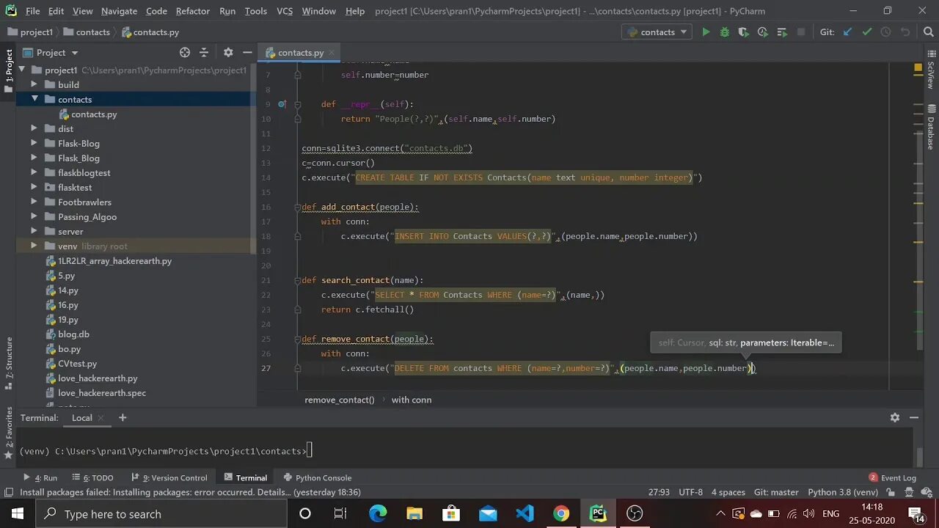Run contacts with coverage

(744, 32)
